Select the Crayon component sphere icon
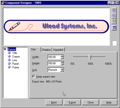The height and width of the screenshot is (108, 120). point(9,56)
